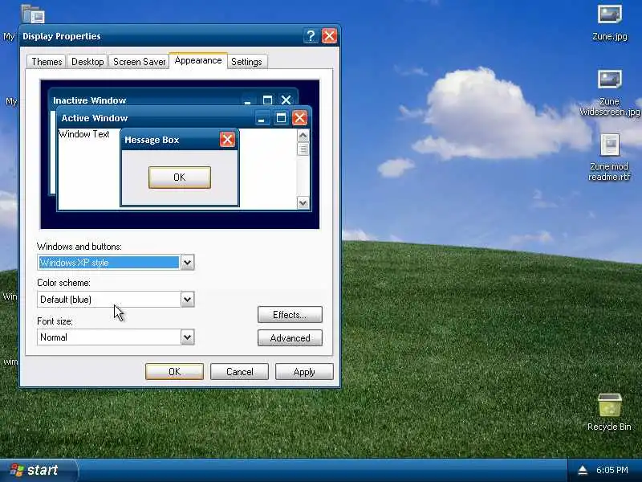Open the Start menu
The width and height of the screenshot is (642, 482).
[38, 470]
